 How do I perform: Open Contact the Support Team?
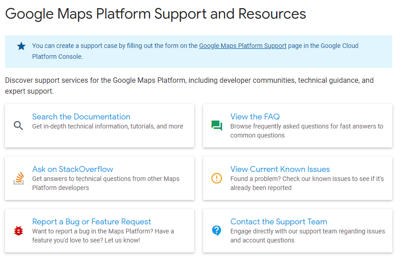click(x=279, y=222)
